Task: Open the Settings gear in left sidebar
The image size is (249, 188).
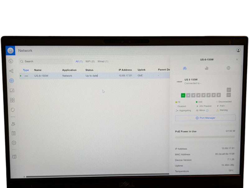Action: [14, 143]
